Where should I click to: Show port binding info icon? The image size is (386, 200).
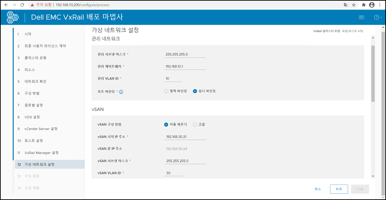[121, 92]
